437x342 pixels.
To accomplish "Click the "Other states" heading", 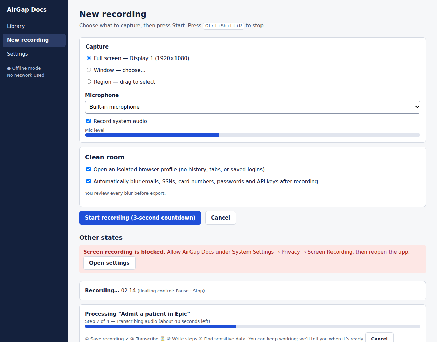I will pyautogui.click(x=101, y=238).
